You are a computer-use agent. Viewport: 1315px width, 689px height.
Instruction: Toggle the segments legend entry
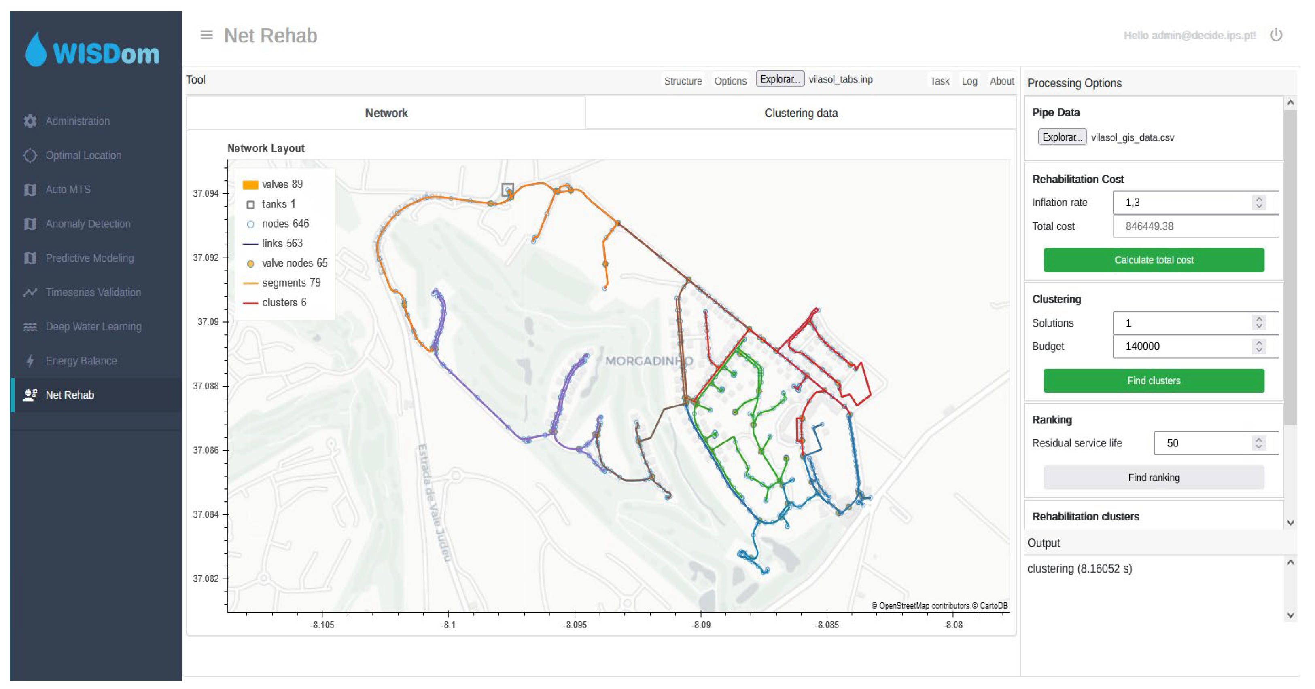(x=281, y=283)
